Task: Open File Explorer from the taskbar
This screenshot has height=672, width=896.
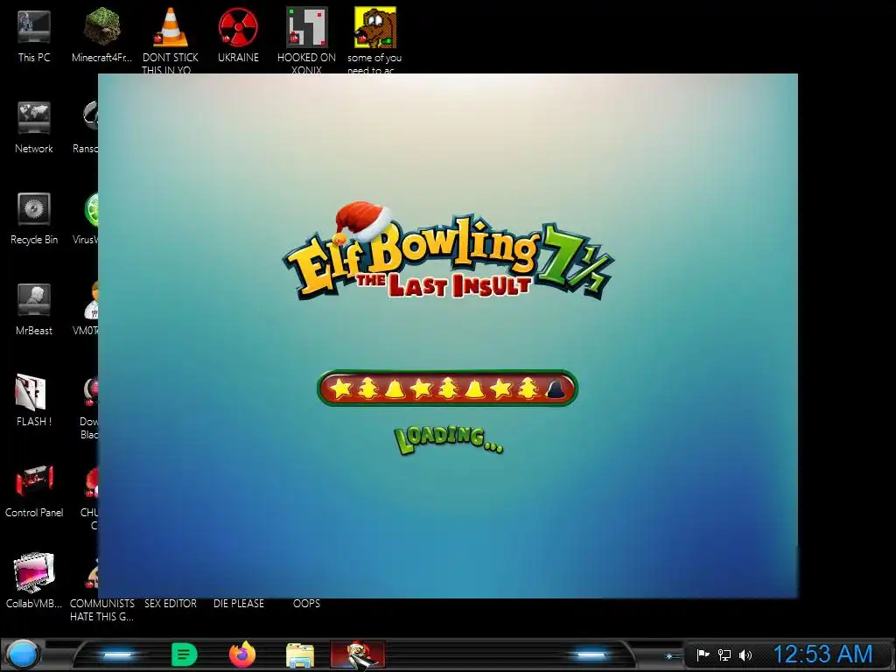Action: [300, 655]
